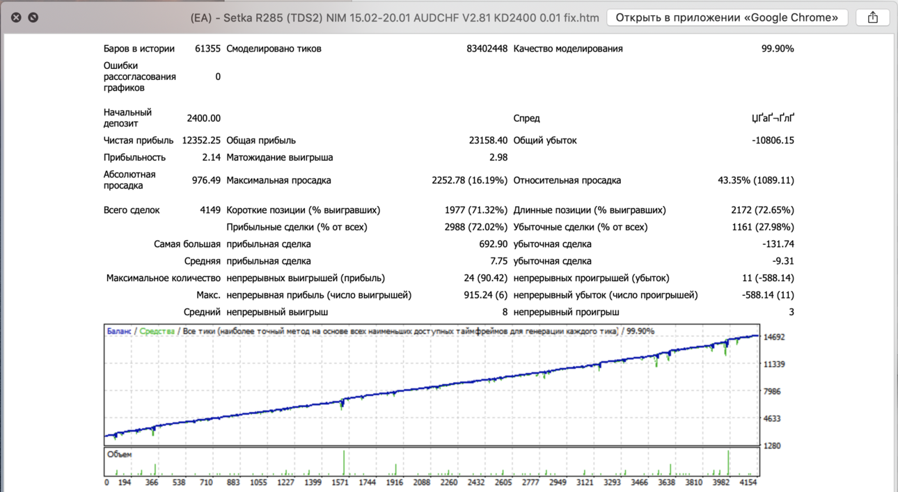Select maximal drawdown 2252.78 (16.19%)

pyautogui.click(x=470, y=180)
